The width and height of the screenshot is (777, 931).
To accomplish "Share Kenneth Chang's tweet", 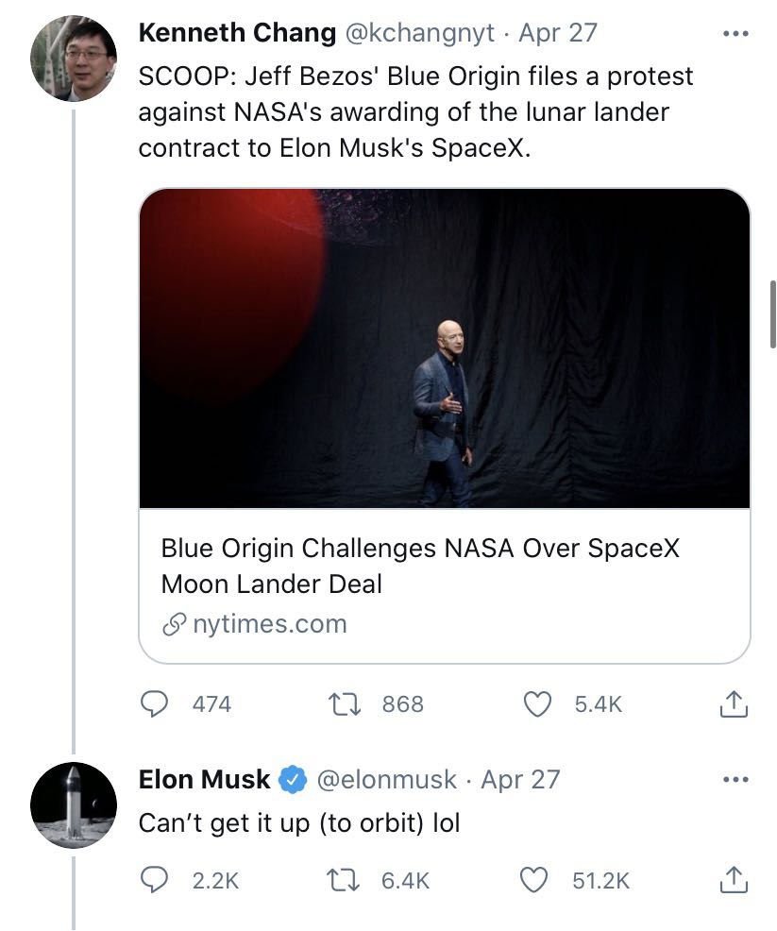I will coord(734,704).
